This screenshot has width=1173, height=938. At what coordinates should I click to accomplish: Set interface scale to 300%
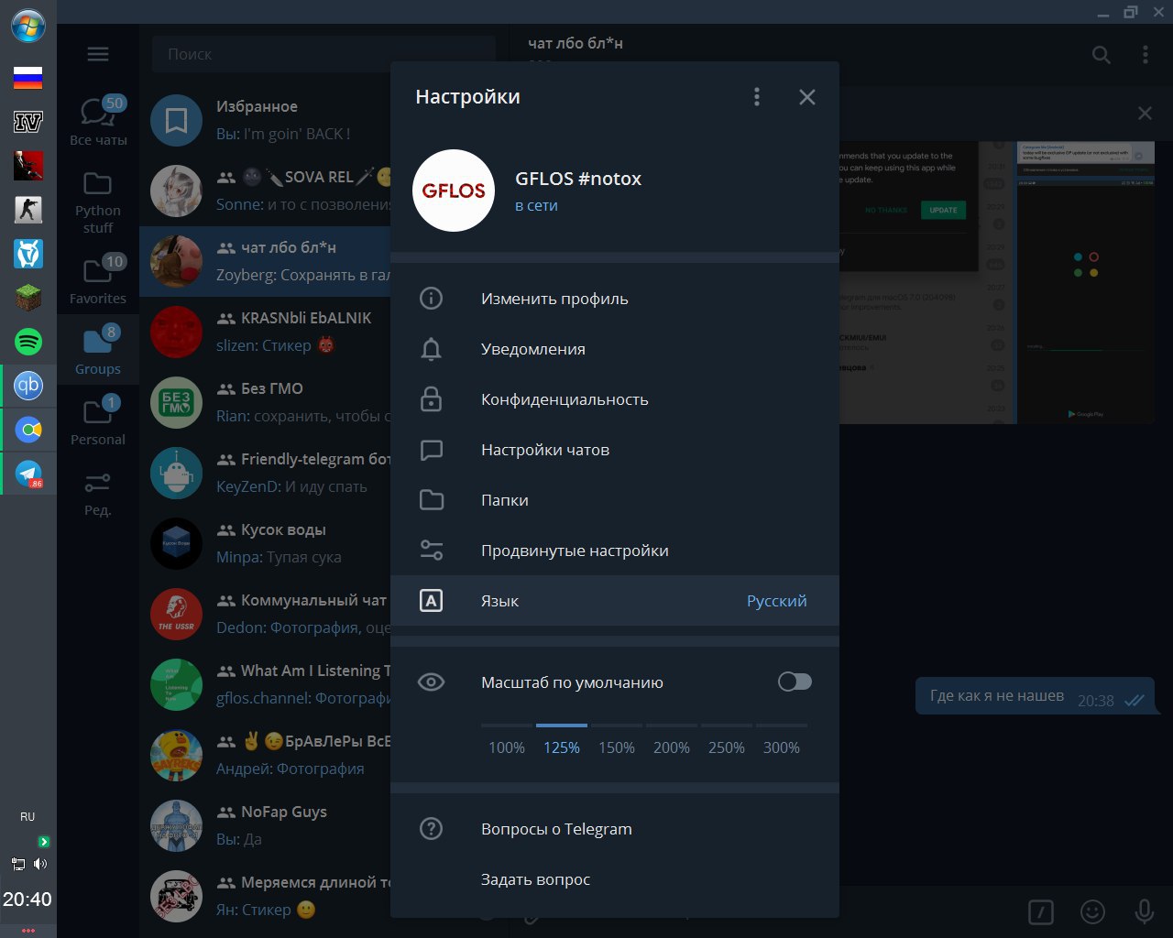pyautogui.click(x=782, y=747)
